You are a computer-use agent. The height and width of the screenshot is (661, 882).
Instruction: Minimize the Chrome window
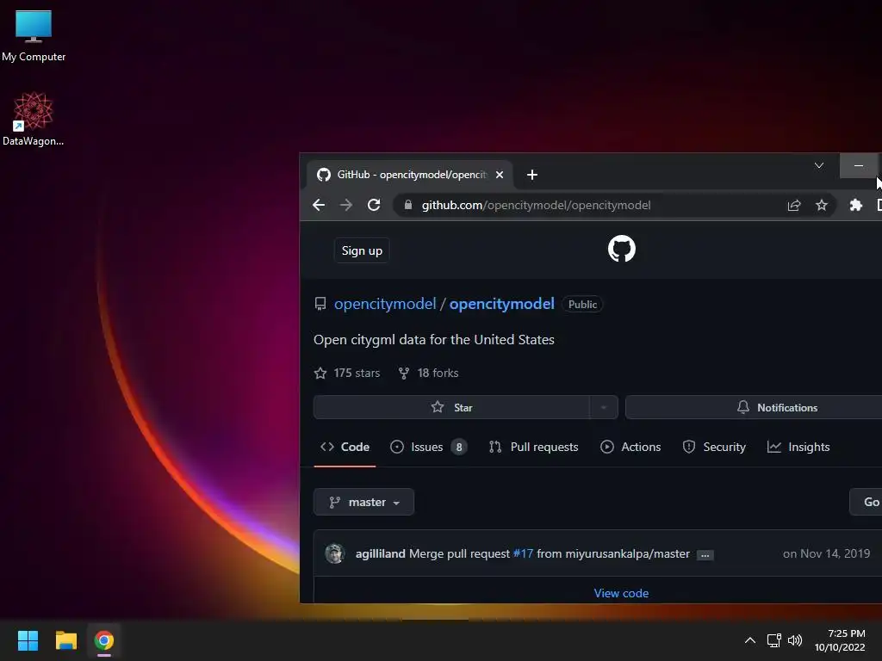859,166
